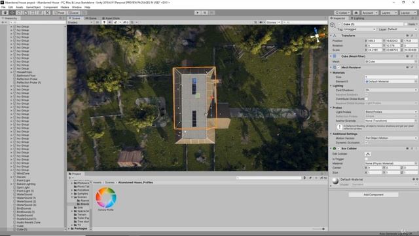Toggle the Dynamic Occlusion checkbox
Viewport: 419px width, 236px height.
(367, 143)
